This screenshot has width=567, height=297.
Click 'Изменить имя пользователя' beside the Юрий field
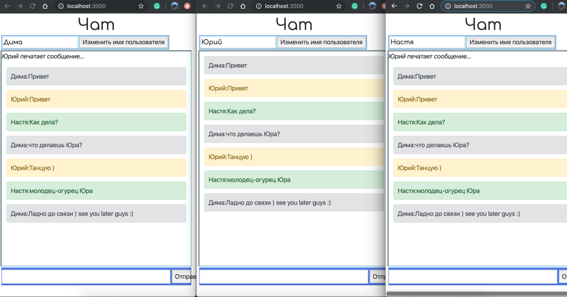tap(321, 42)
